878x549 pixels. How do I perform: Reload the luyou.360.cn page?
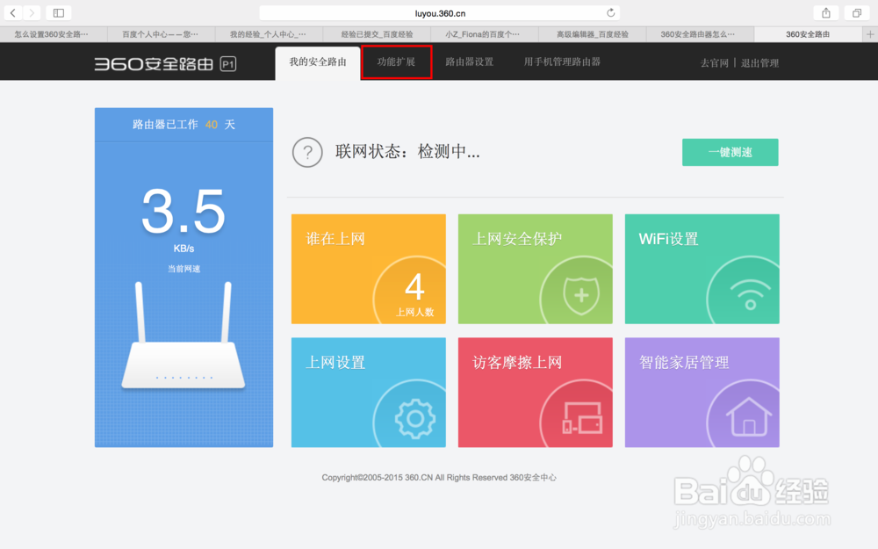point(610,12)
